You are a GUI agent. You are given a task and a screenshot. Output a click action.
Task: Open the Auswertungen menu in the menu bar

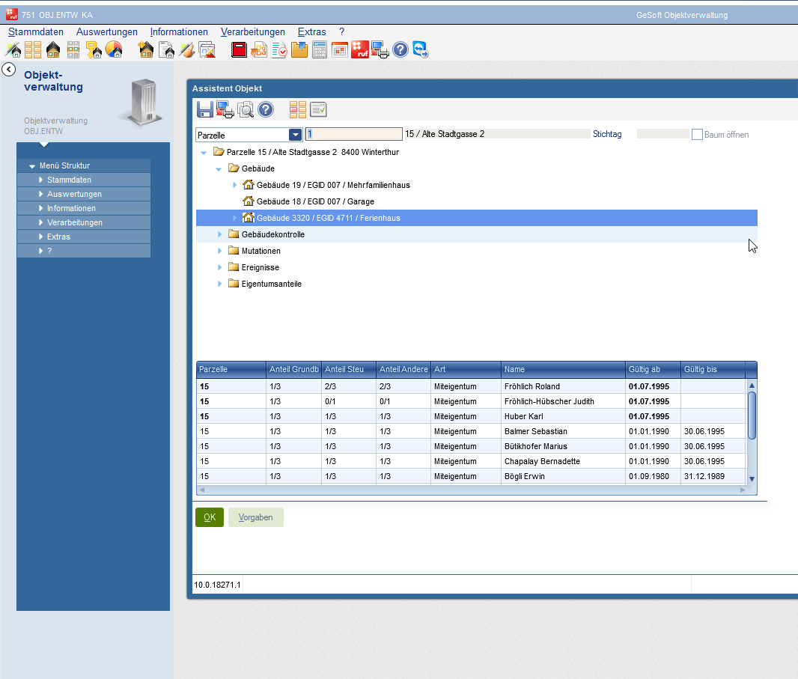point(107,31)
